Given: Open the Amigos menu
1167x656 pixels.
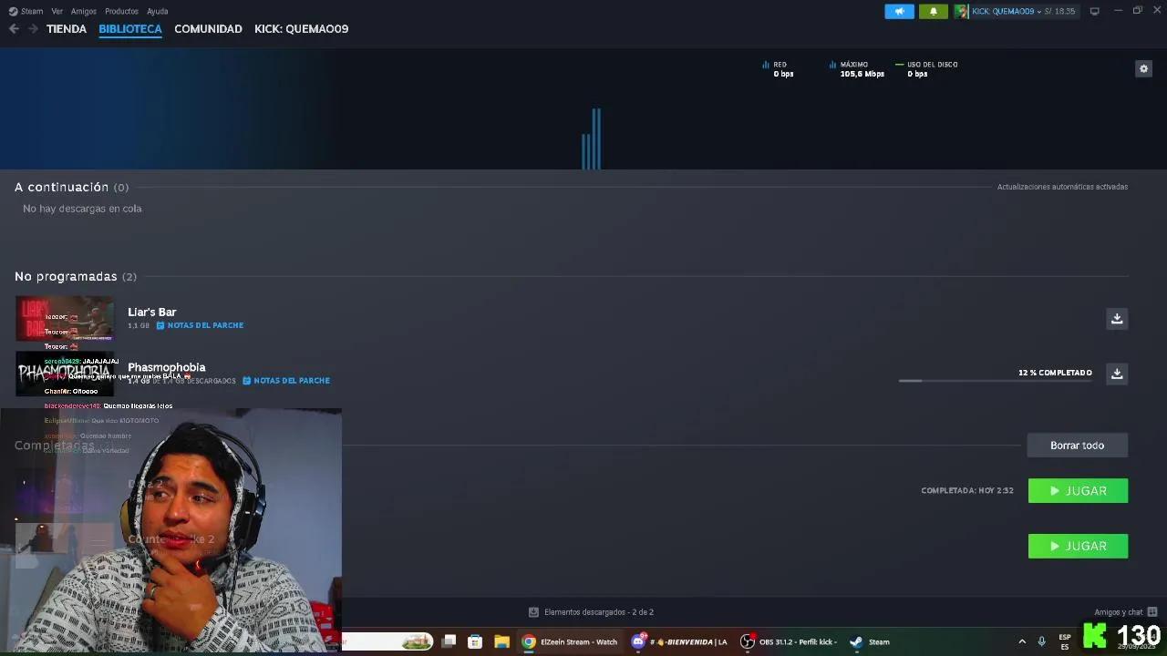Looking at the screenshot, I should [x=84, y=11].
